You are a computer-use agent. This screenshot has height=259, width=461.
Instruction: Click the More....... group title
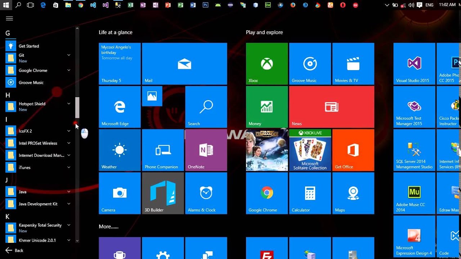tap(109, 227)
